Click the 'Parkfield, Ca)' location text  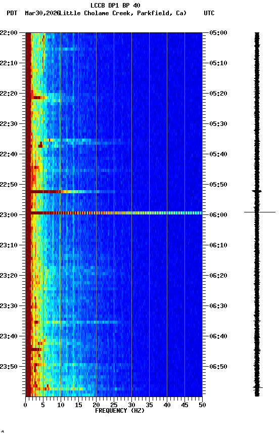pos(162,13)
